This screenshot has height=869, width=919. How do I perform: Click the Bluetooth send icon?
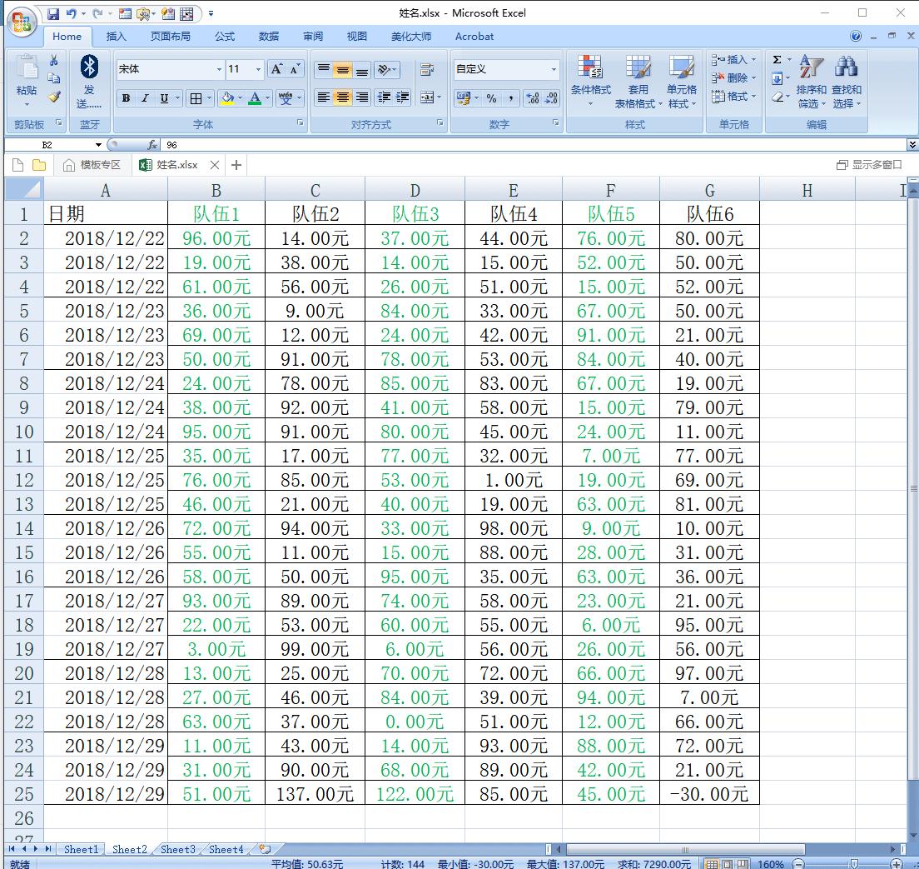(x=89, y=67)
